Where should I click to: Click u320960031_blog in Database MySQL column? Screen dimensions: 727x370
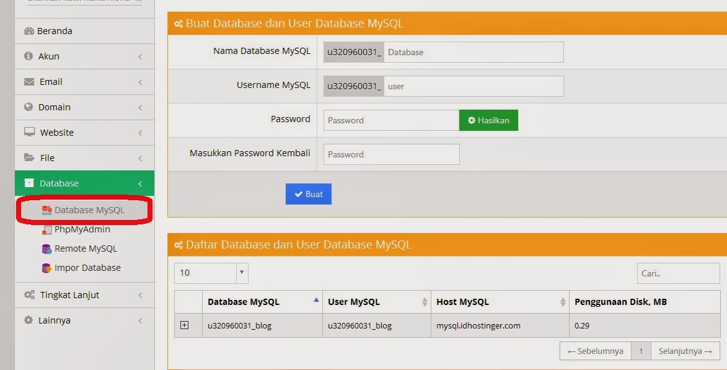coord(239,325)
